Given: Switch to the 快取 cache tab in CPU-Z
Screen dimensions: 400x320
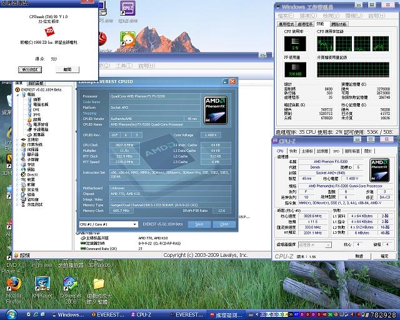Looking at the screenshot, I should 293,151.
